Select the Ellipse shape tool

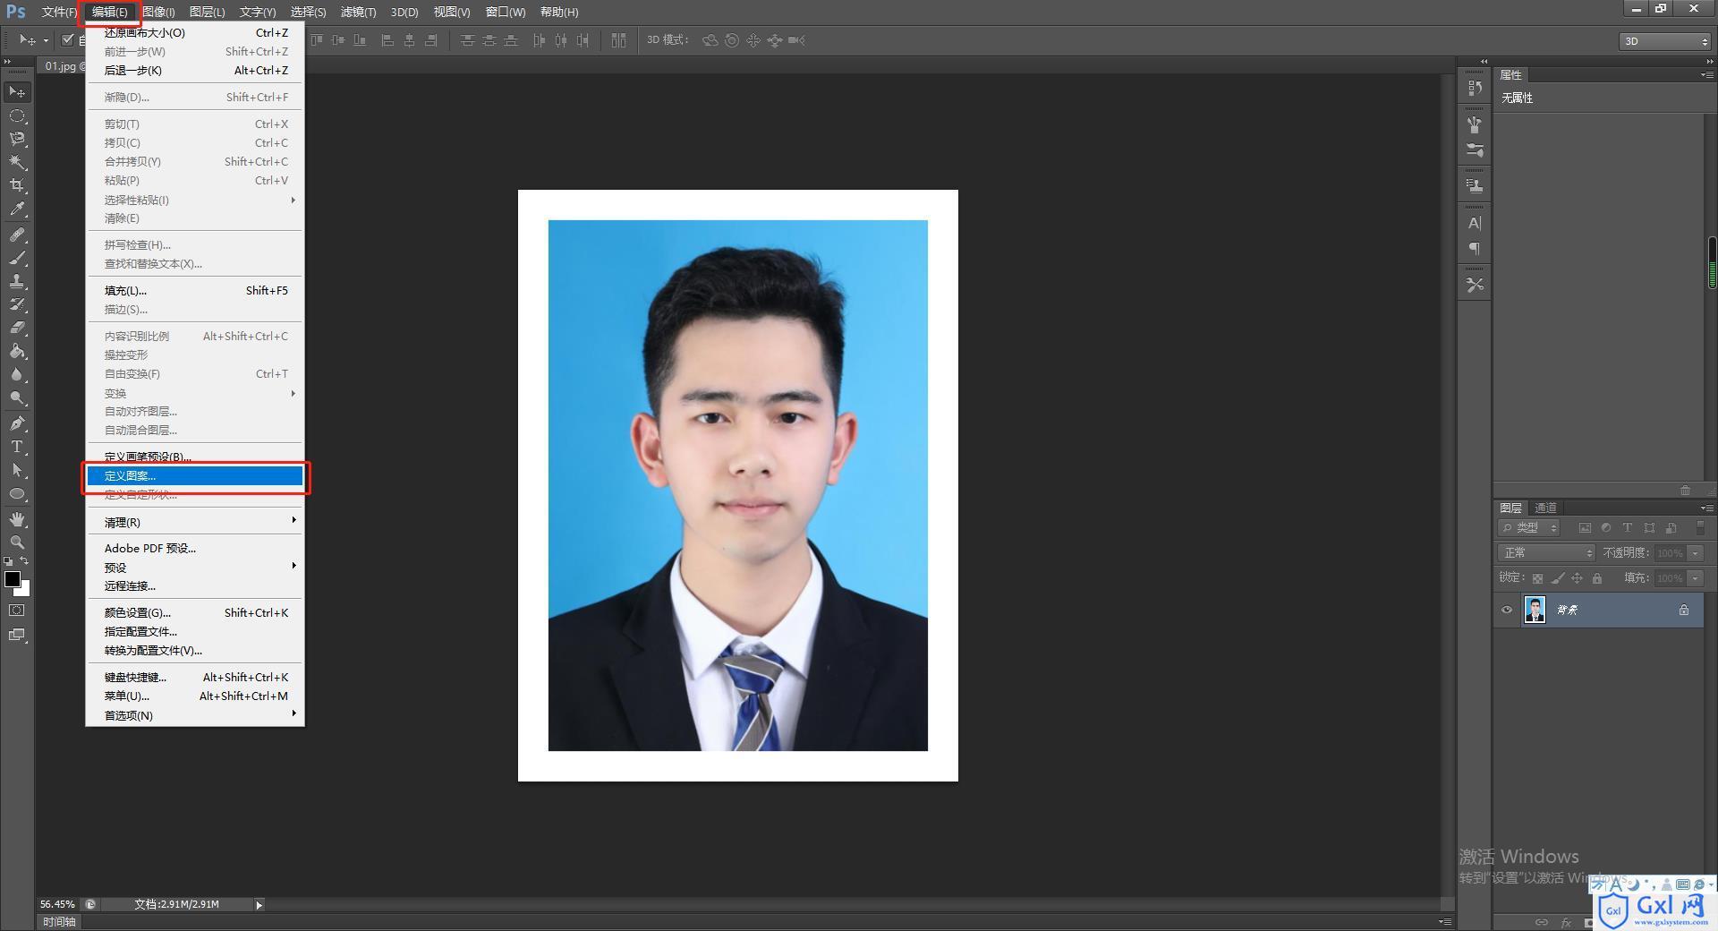[x=17, y=493]
